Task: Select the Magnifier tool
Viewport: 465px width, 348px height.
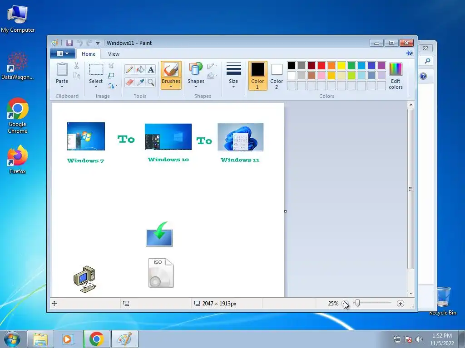Action: point(151,82)
